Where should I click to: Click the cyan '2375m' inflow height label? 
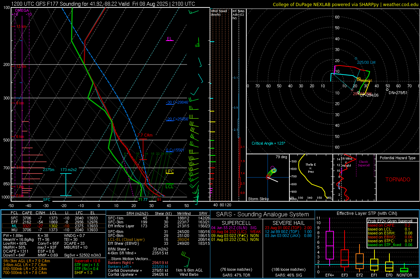(48, 170)
